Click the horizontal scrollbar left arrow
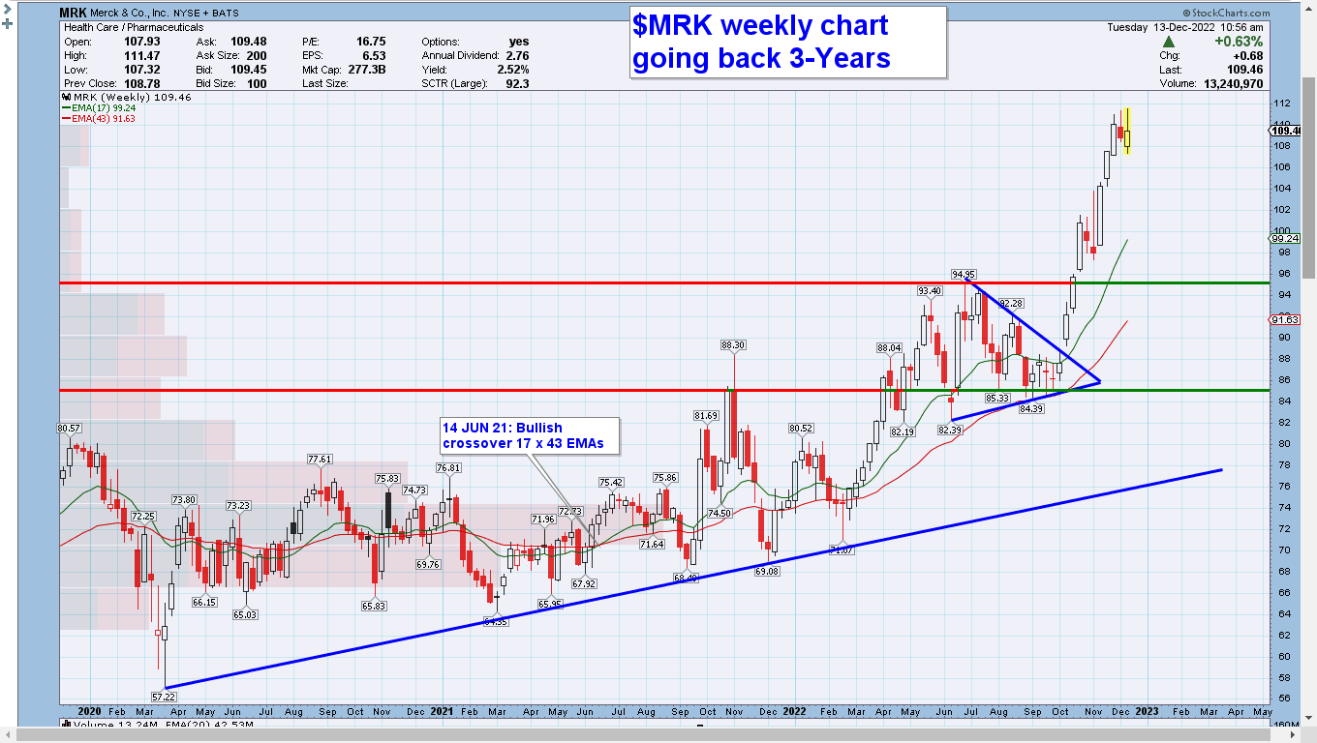 (8, 735)
